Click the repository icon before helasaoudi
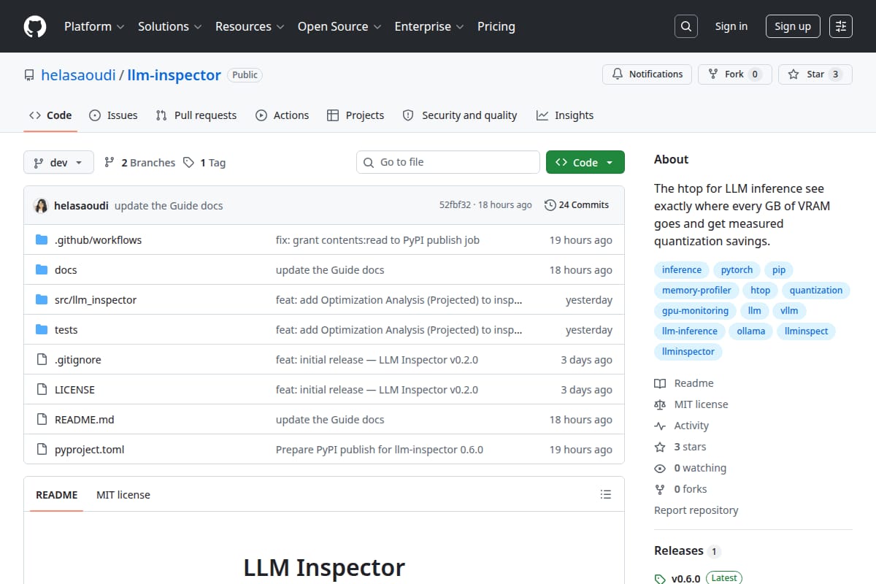876x584 pixels. coord(29,75)
